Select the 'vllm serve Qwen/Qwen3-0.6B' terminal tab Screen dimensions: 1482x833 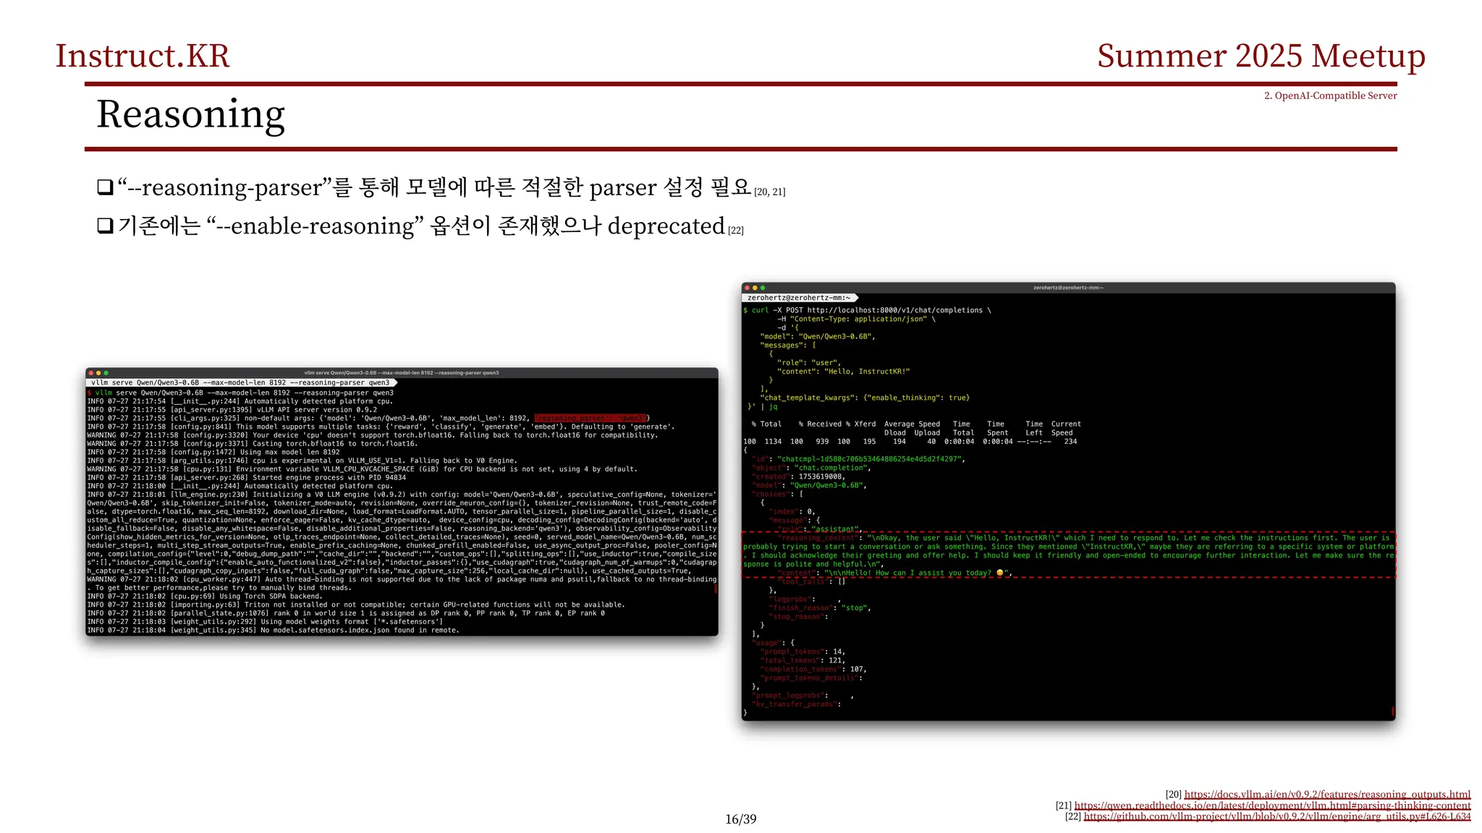point(241,383)
